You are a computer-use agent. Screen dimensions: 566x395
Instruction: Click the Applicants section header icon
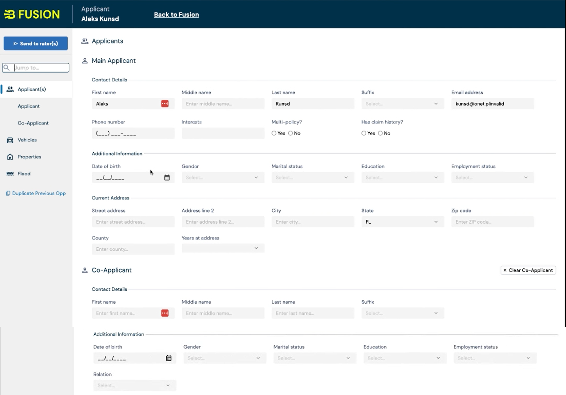pyautogui.click(x=85, y=41)
